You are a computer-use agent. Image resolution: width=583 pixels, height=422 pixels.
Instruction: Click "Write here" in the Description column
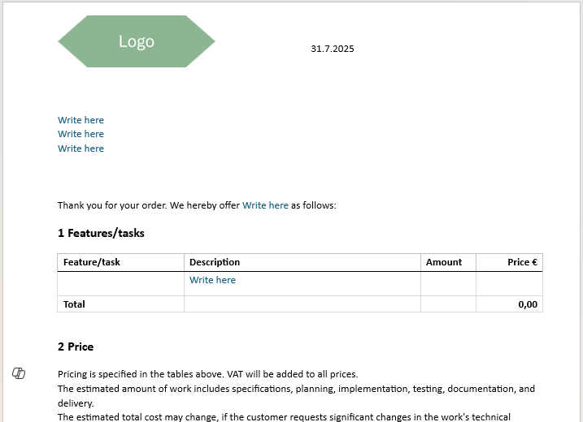212,280
